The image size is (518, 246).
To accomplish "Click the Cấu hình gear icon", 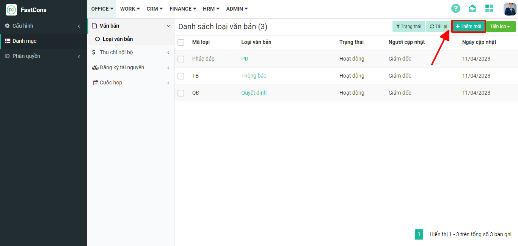I will click(x=7, y=26).
